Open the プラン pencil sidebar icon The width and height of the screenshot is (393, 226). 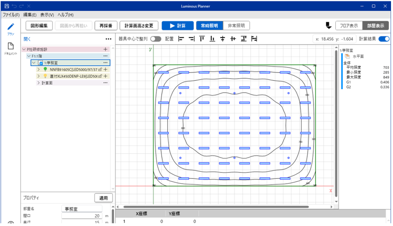click(x=10, y=27)
